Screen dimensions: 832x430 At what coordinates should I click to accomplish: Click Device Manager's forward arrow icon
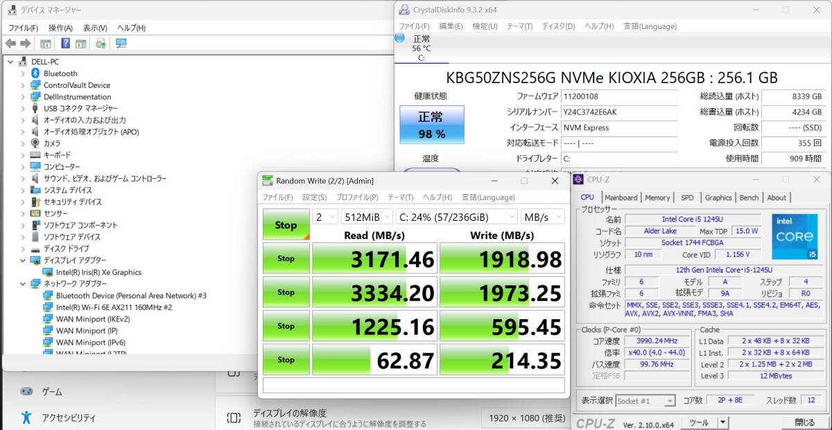(25, 44)
